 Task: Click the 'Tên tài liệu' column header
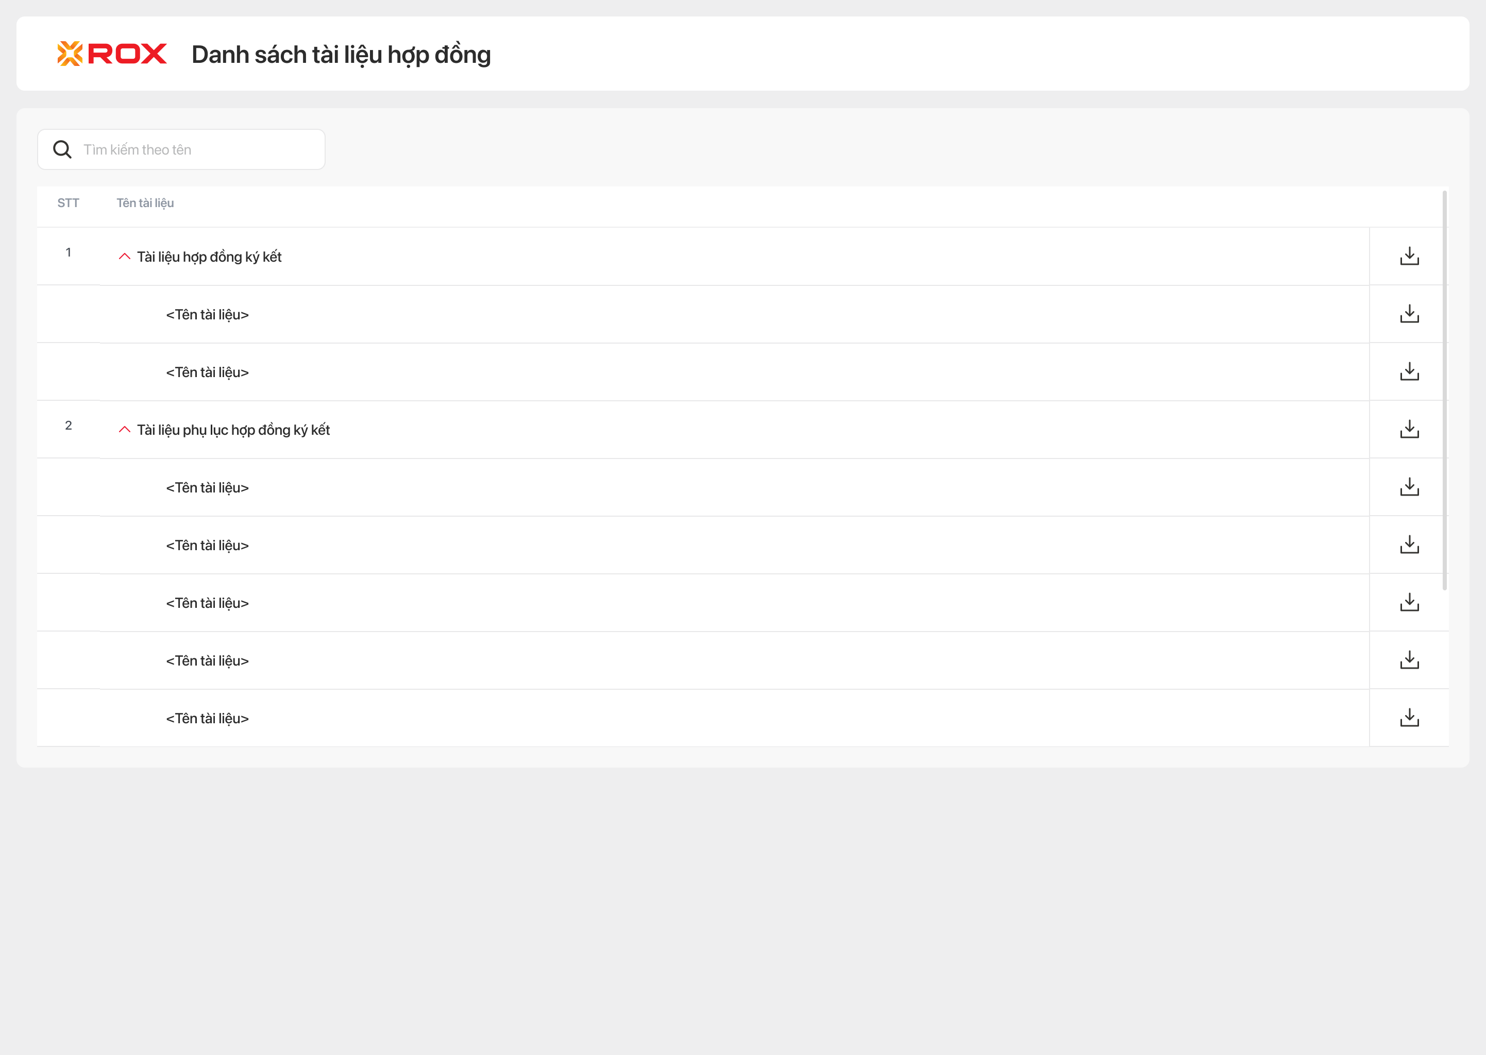click(x=145, y=203)
